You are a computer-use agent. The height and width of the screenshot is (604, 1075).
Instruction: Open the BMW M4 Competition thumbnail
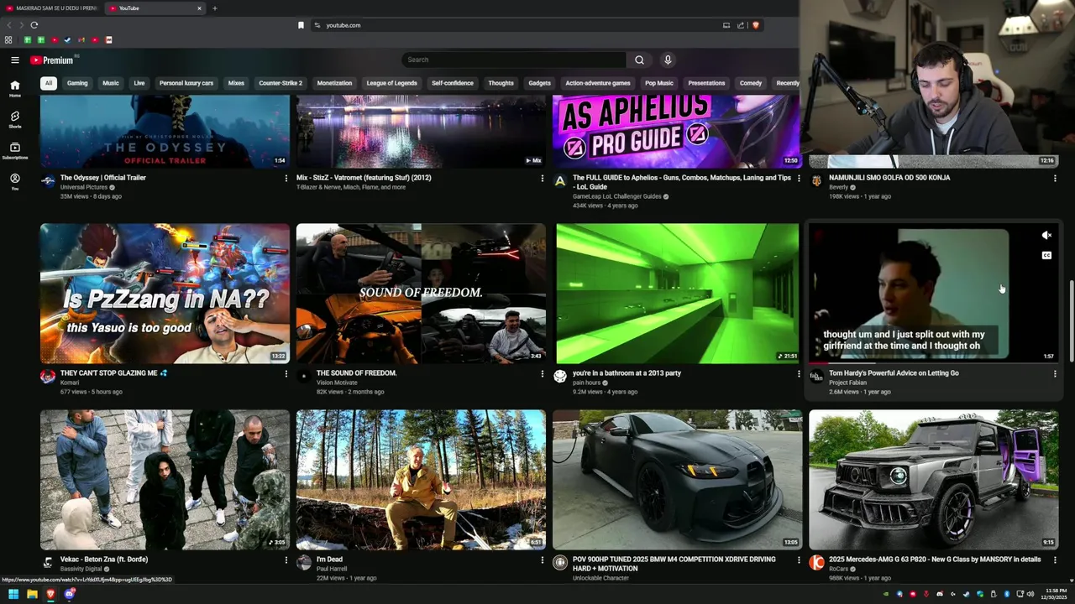pyautogui.click(x=677, y=480)
